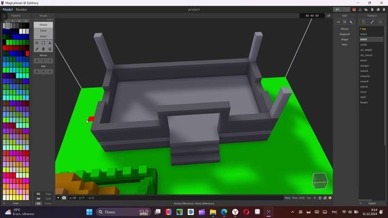388x218 pixels.
Task: Click the crossed-arrows icon in the Edit panel
Action: click(x=345, y=22)
